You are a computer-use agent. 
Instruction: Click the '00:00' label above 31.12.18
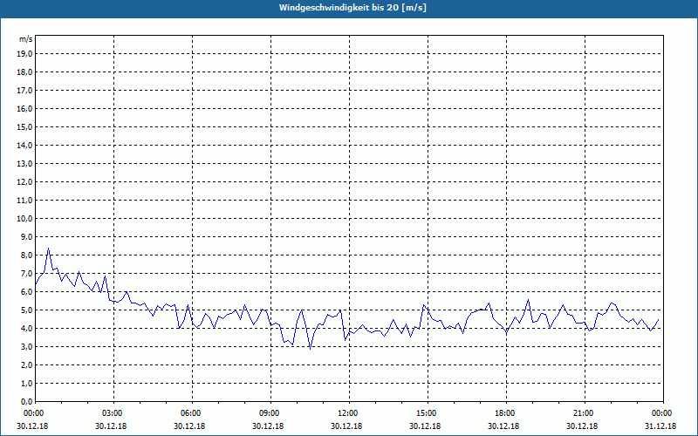tap(663, 413)
